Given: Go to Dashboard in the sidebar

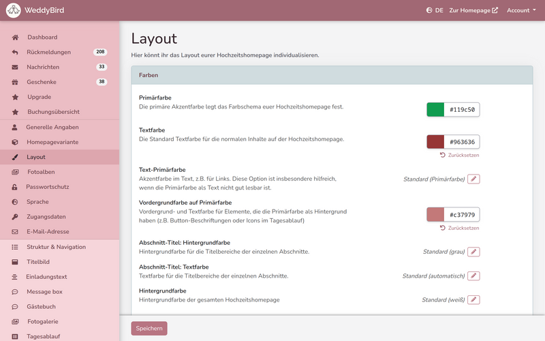Looking at the screenshot, I should (42, 37).
